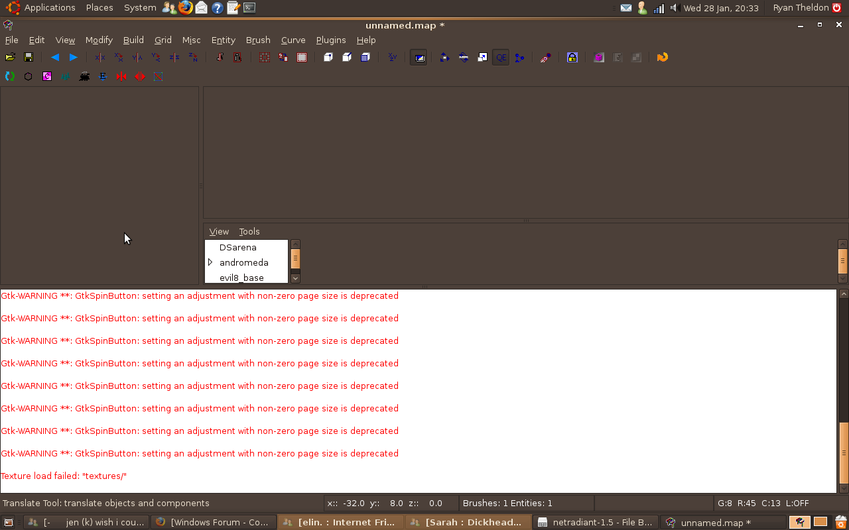
Task: Undo using the left blue arrow
Action: coord(55,58)
